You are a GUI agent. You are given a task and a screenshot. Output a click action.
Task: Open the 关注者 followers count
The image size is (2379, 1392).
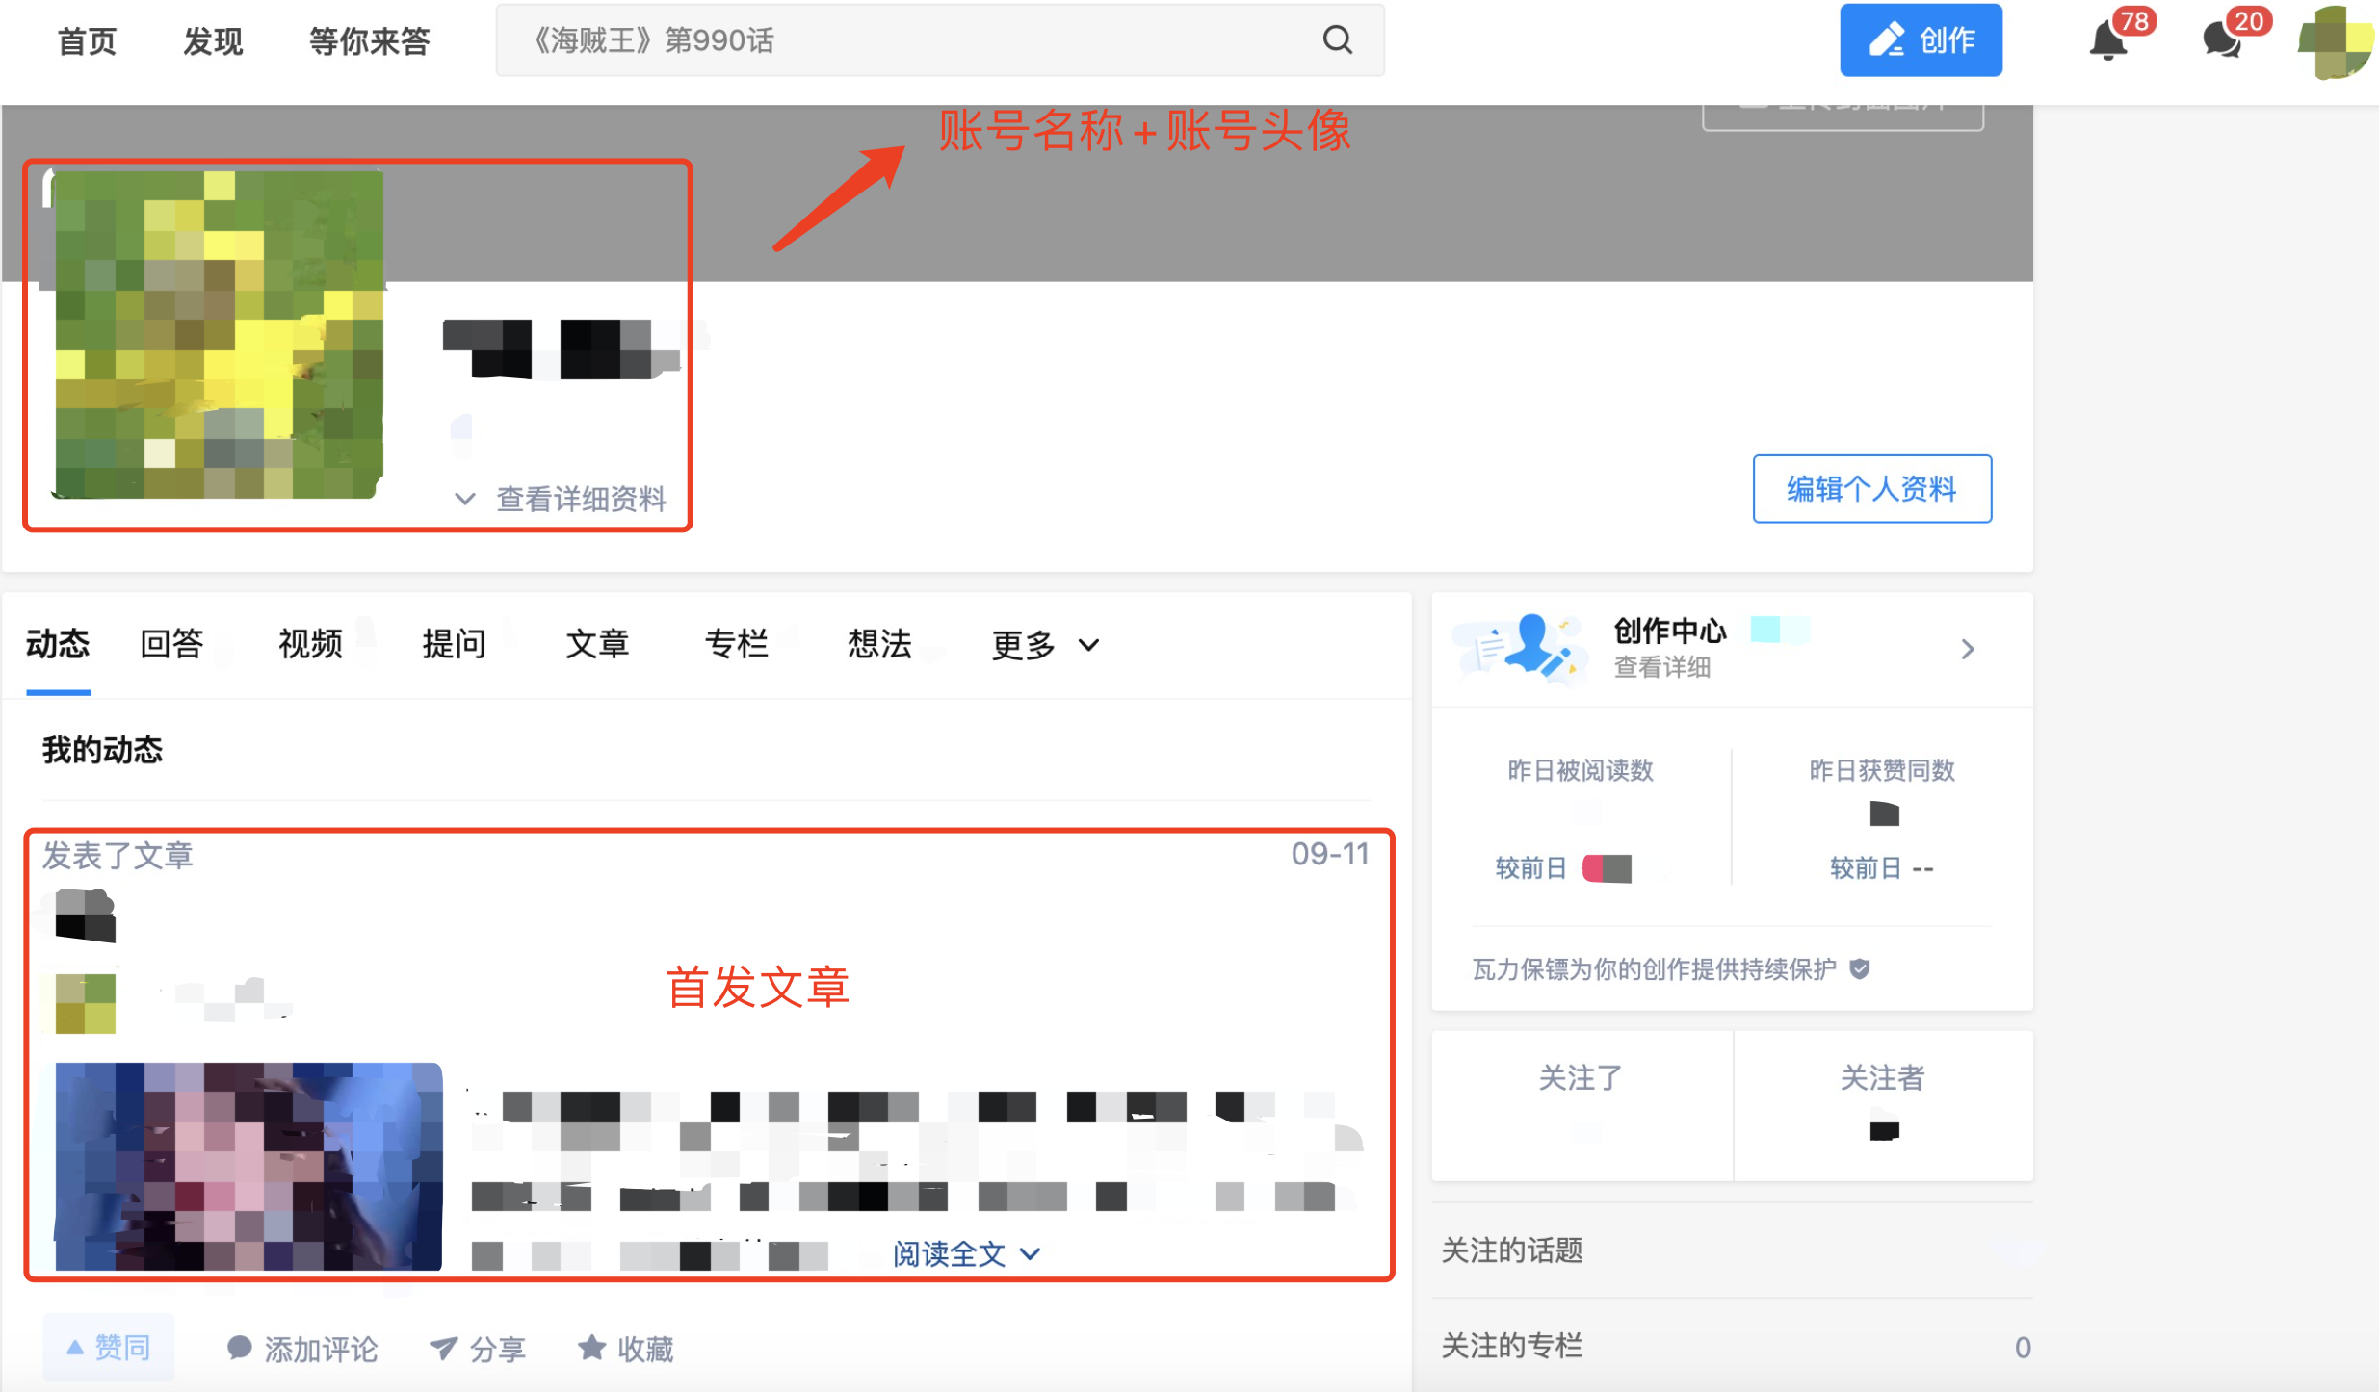(x=1883, y=1104)
